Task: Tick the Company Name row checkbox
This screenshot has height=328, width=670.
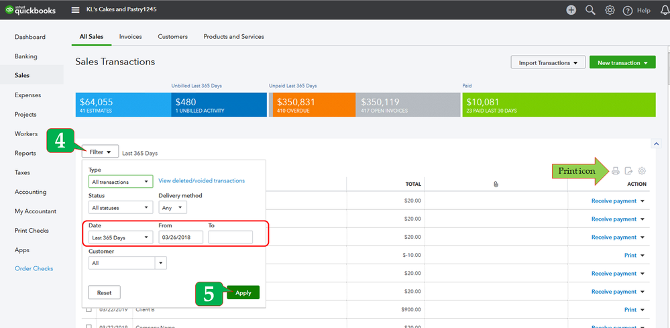Action: pos(89,326)
